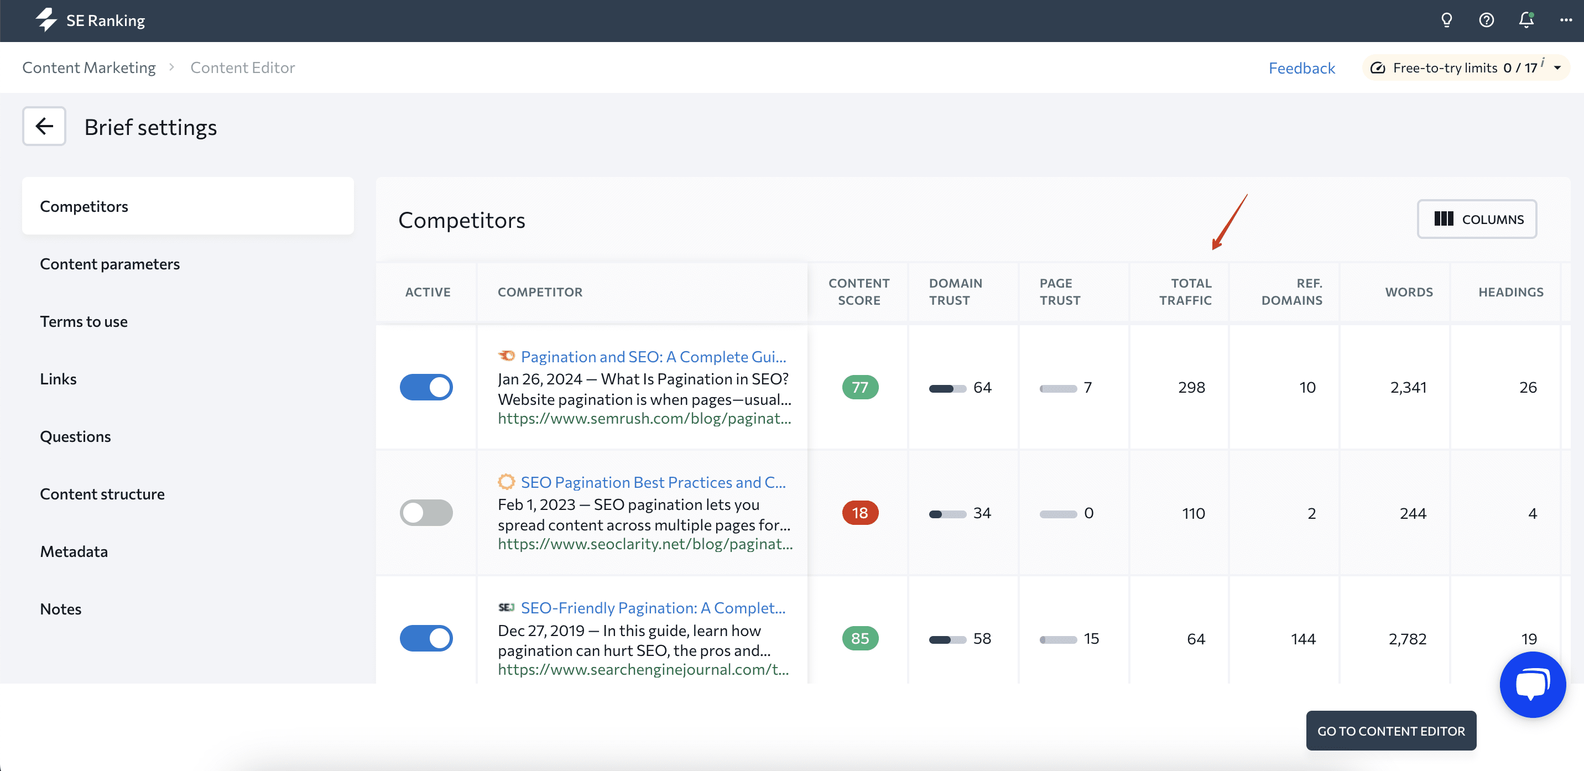
Task: Toggle the third competitor active switch on
Action: 425,638
